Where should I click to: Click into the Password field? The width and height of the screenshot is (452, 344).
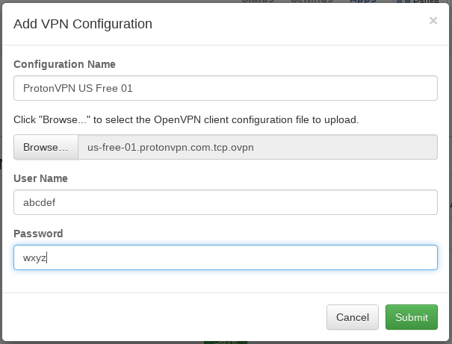[x=225, y=257]
